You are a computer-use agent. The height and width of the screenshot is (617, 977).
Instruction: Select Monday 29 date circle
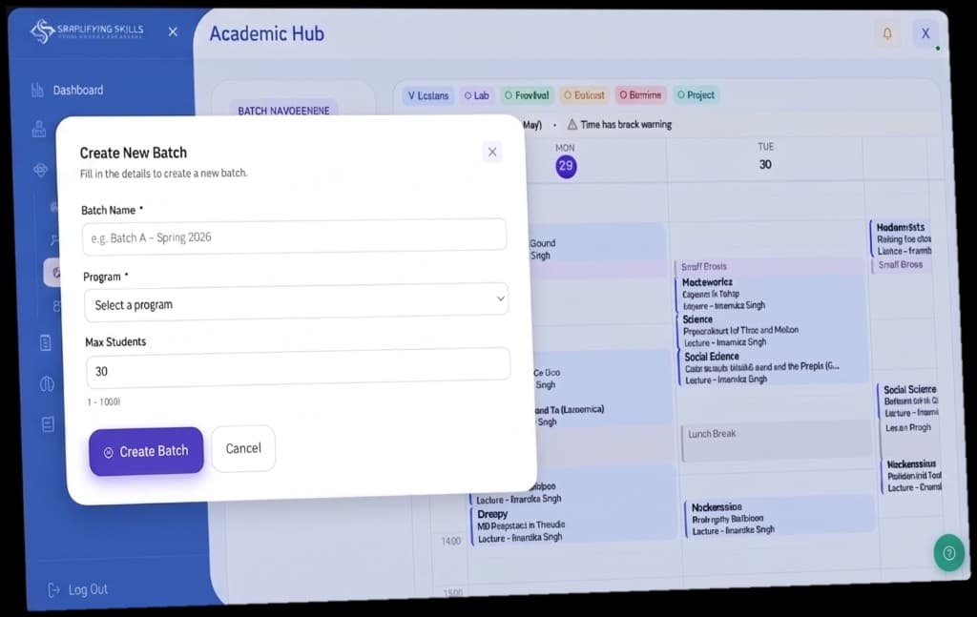tap(566, 166)
